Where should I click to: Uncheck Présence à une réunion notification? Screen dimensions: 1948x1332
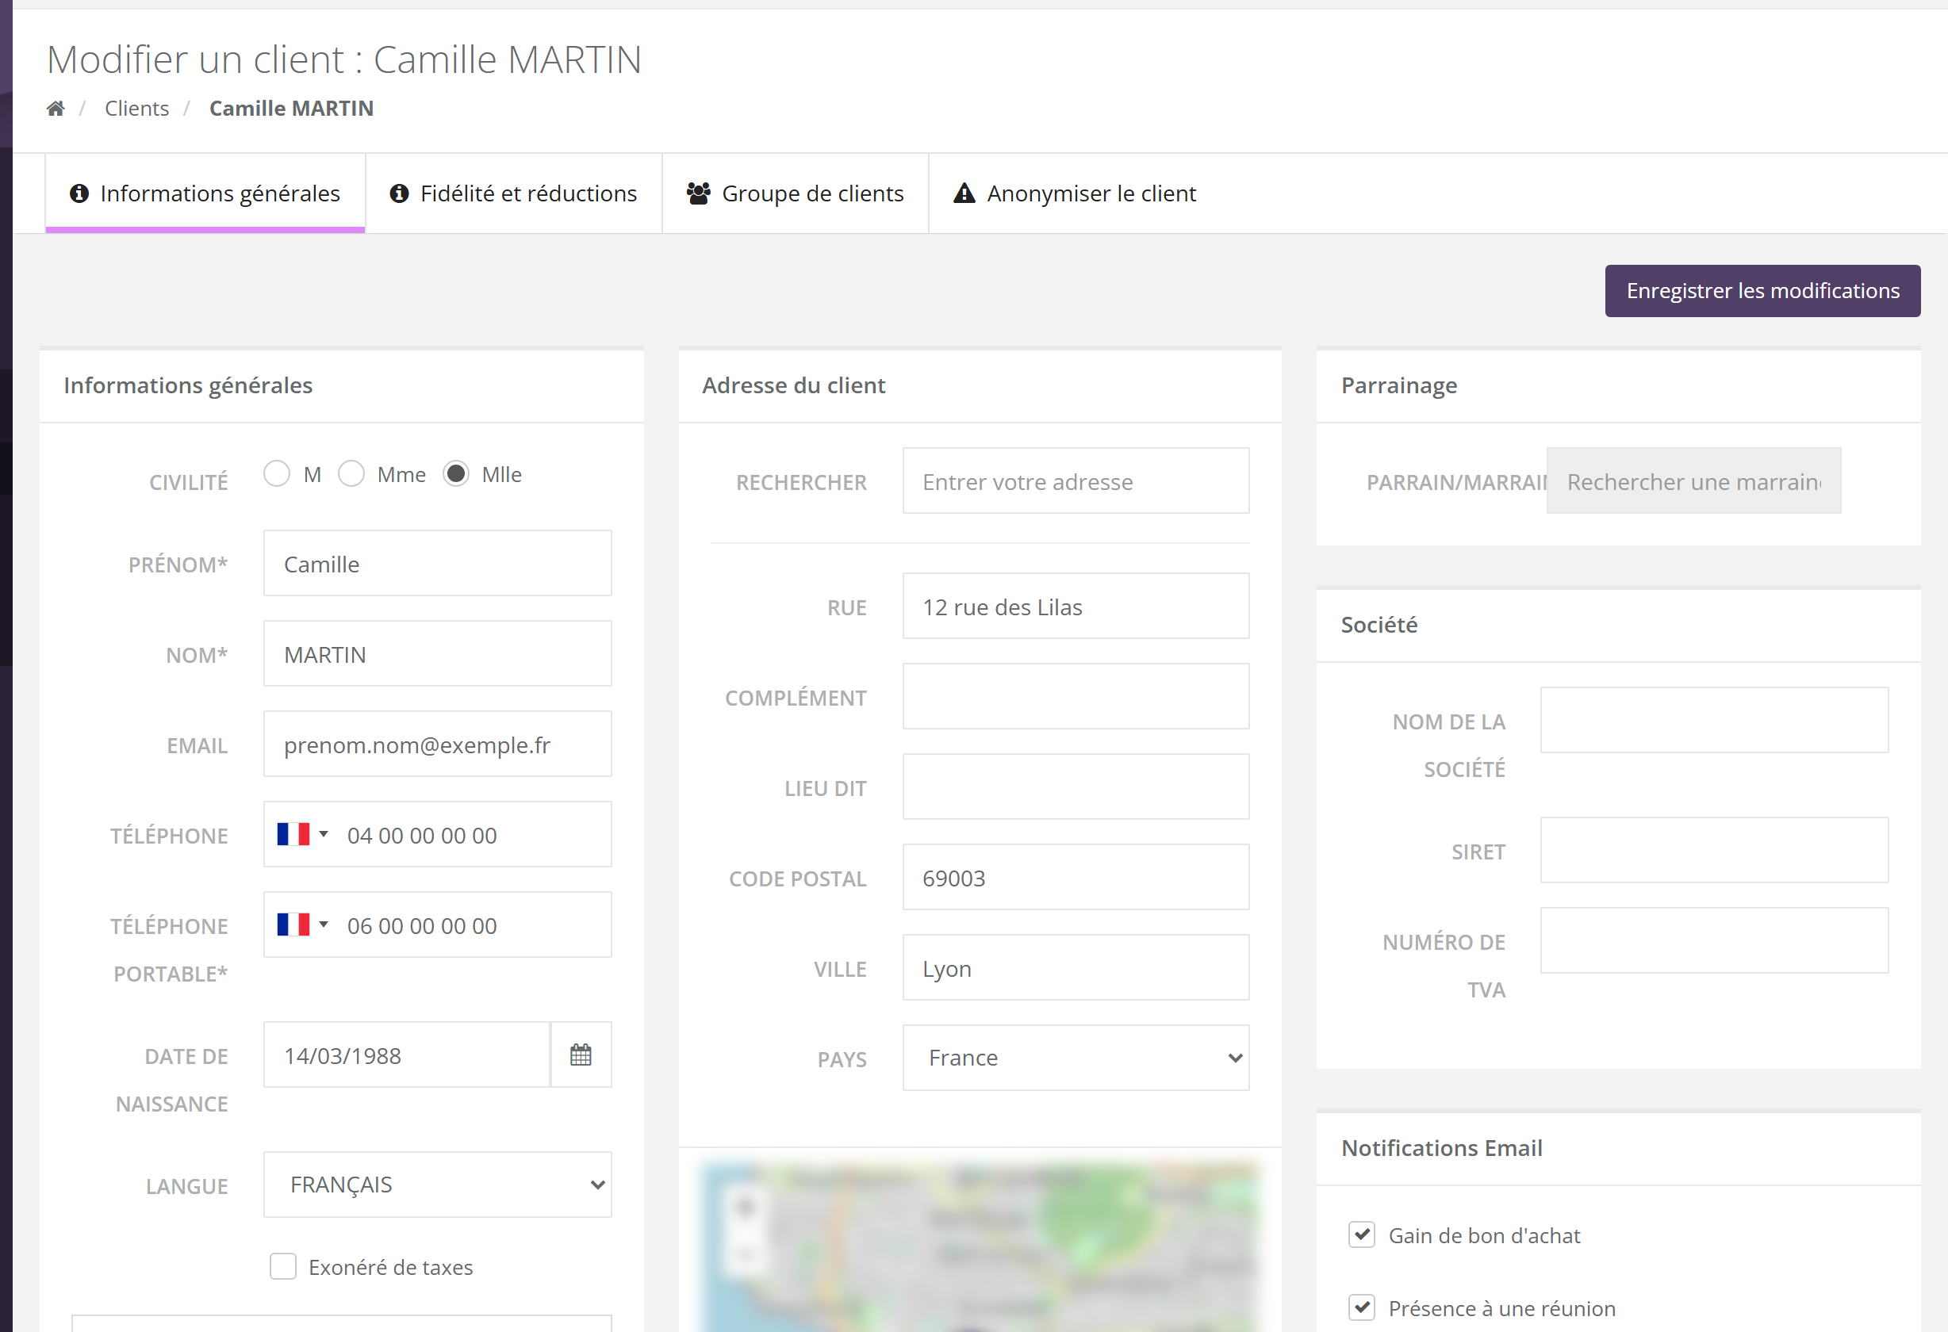(1362, 1307)
